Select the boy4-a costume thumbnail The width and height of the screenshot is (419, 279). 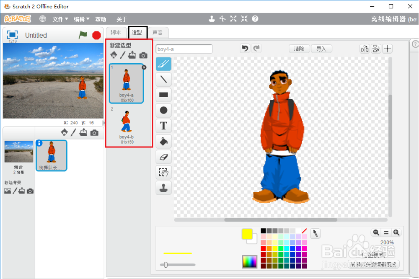pyautogui.click(x=127, y=83)
